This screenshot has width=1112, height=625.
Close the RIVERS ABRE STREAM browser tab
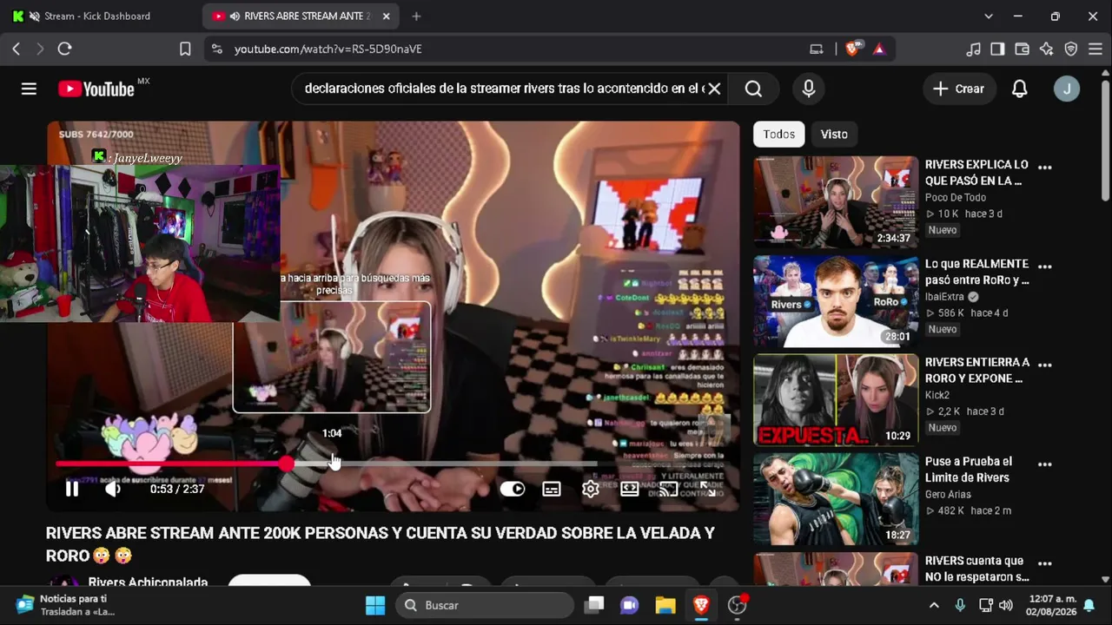point(386,16)
